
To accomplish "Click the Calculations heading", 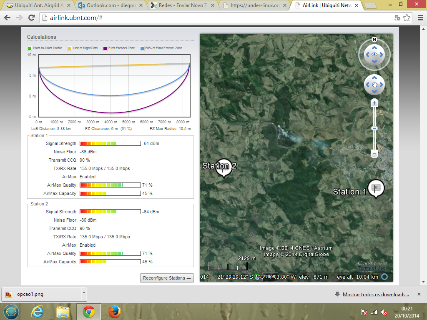I will 41,37.
